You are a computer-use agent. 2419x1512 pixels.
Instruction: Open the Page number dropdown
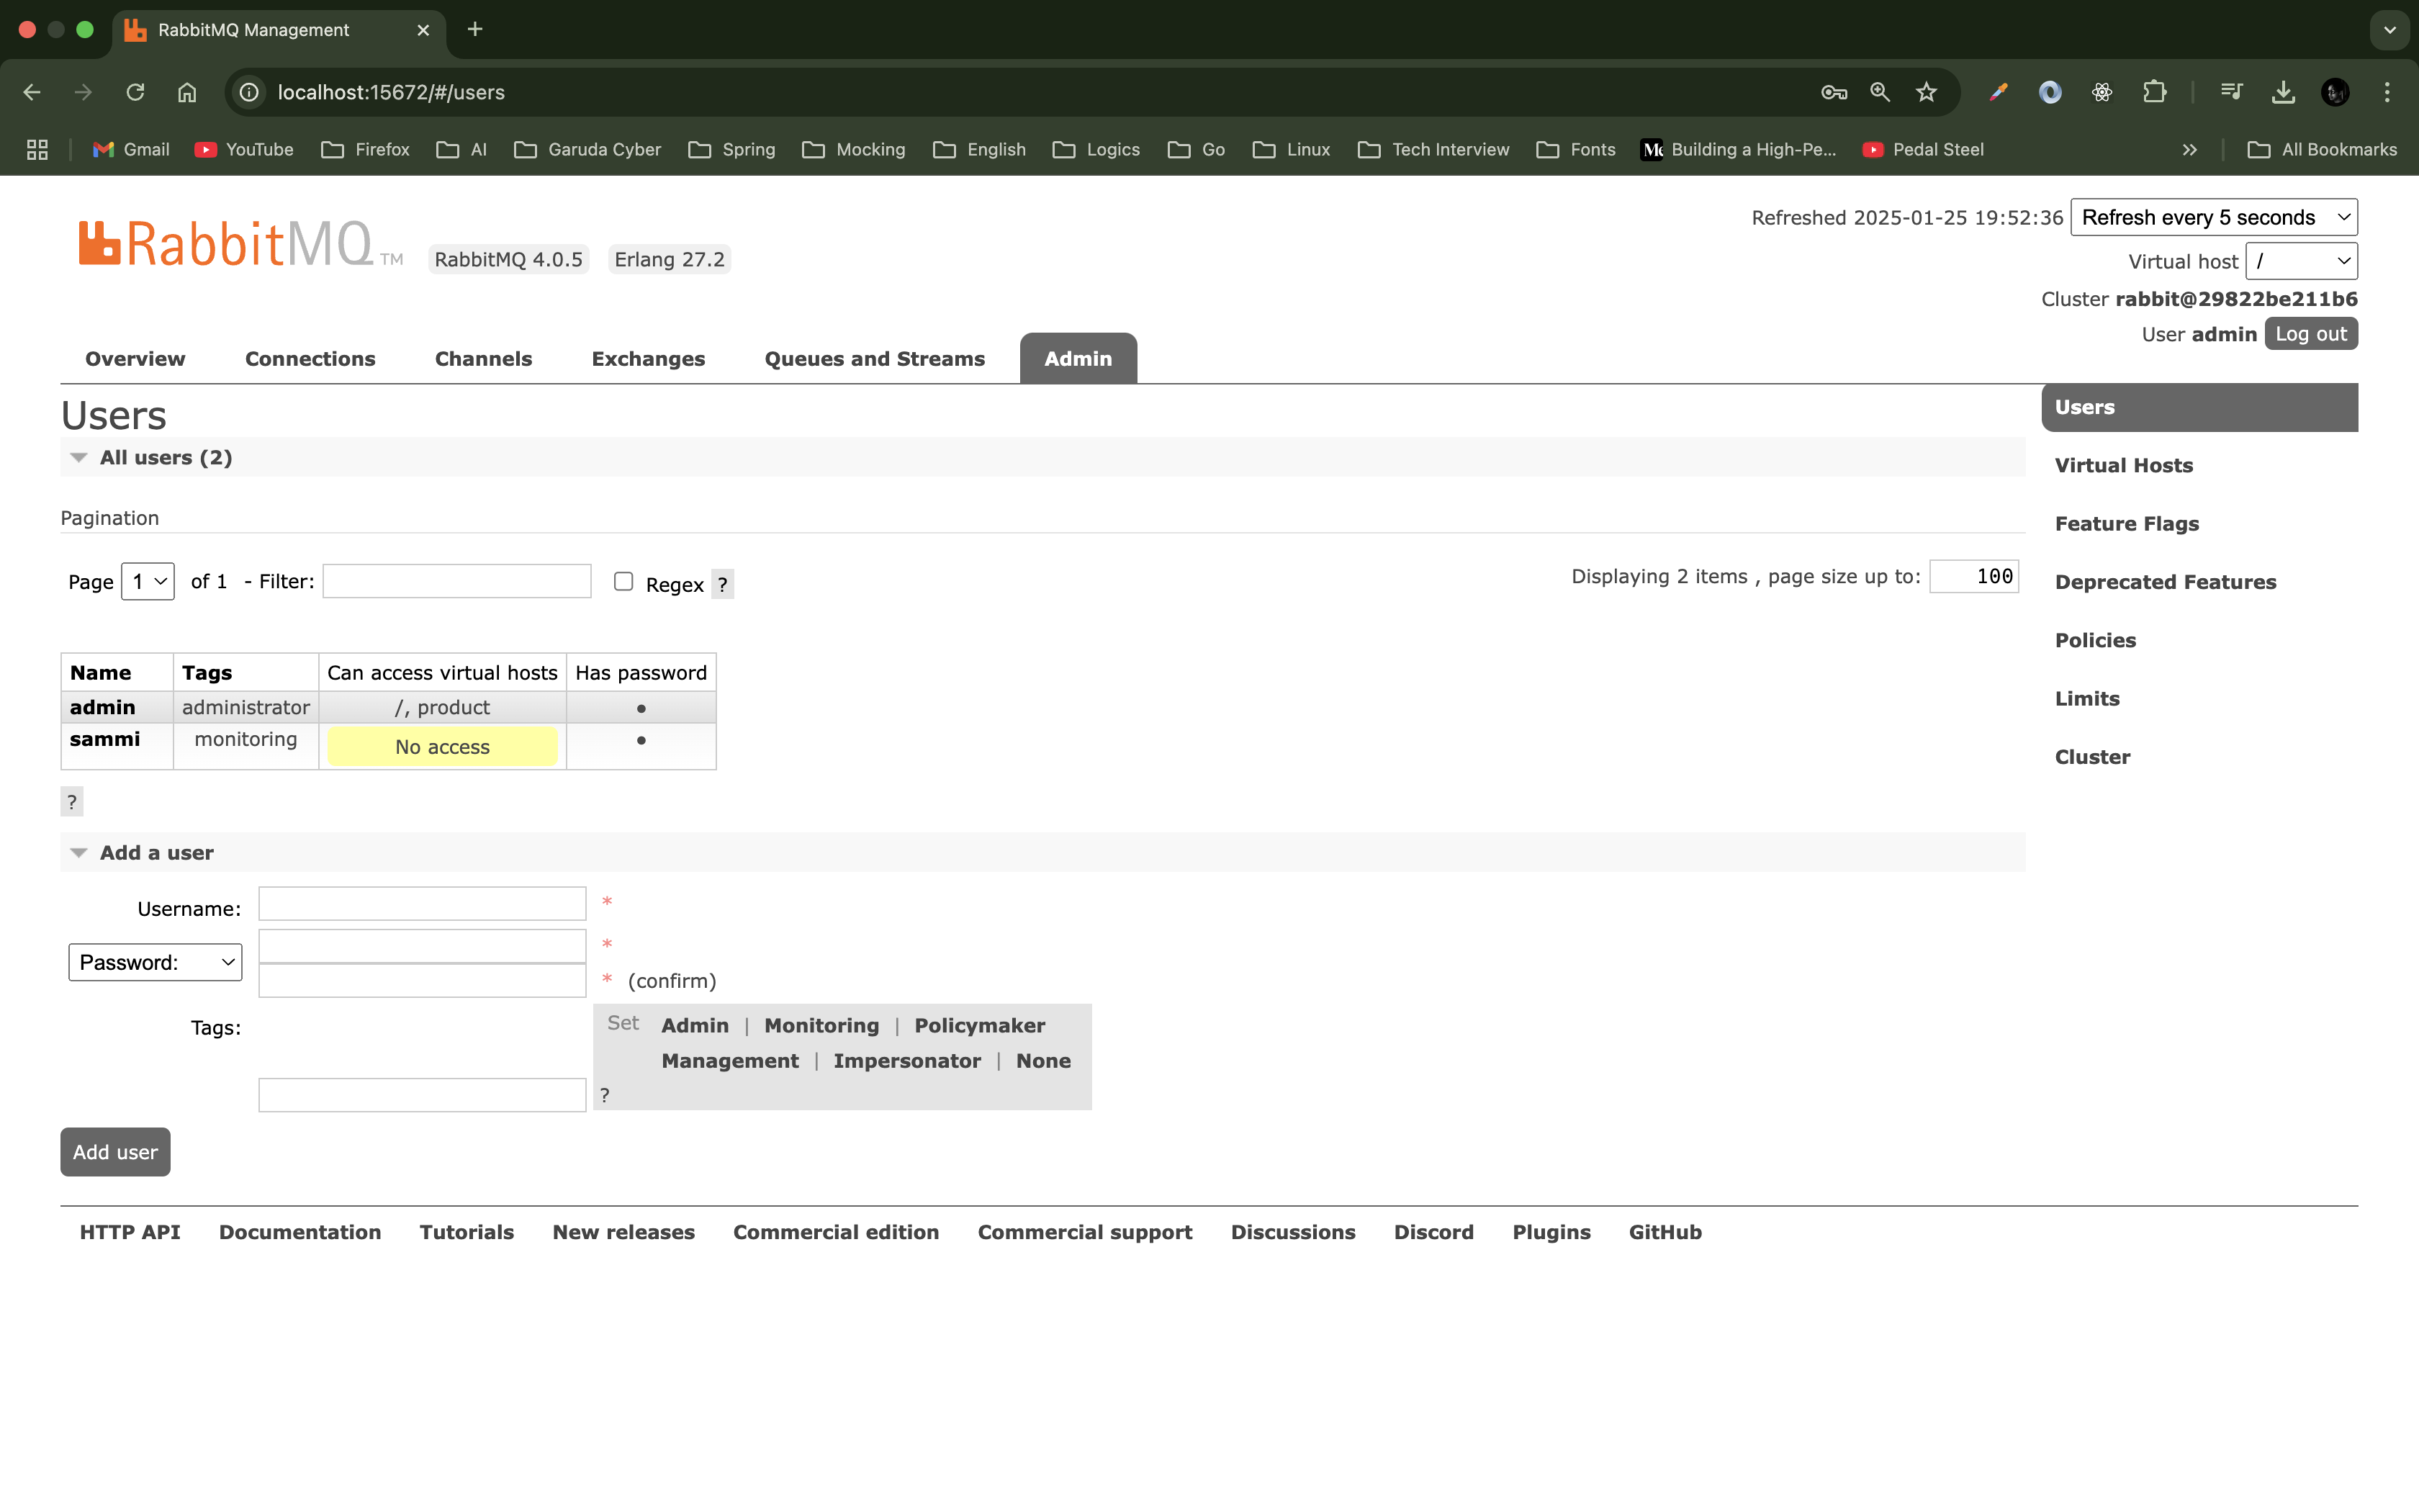click(148, 581)
